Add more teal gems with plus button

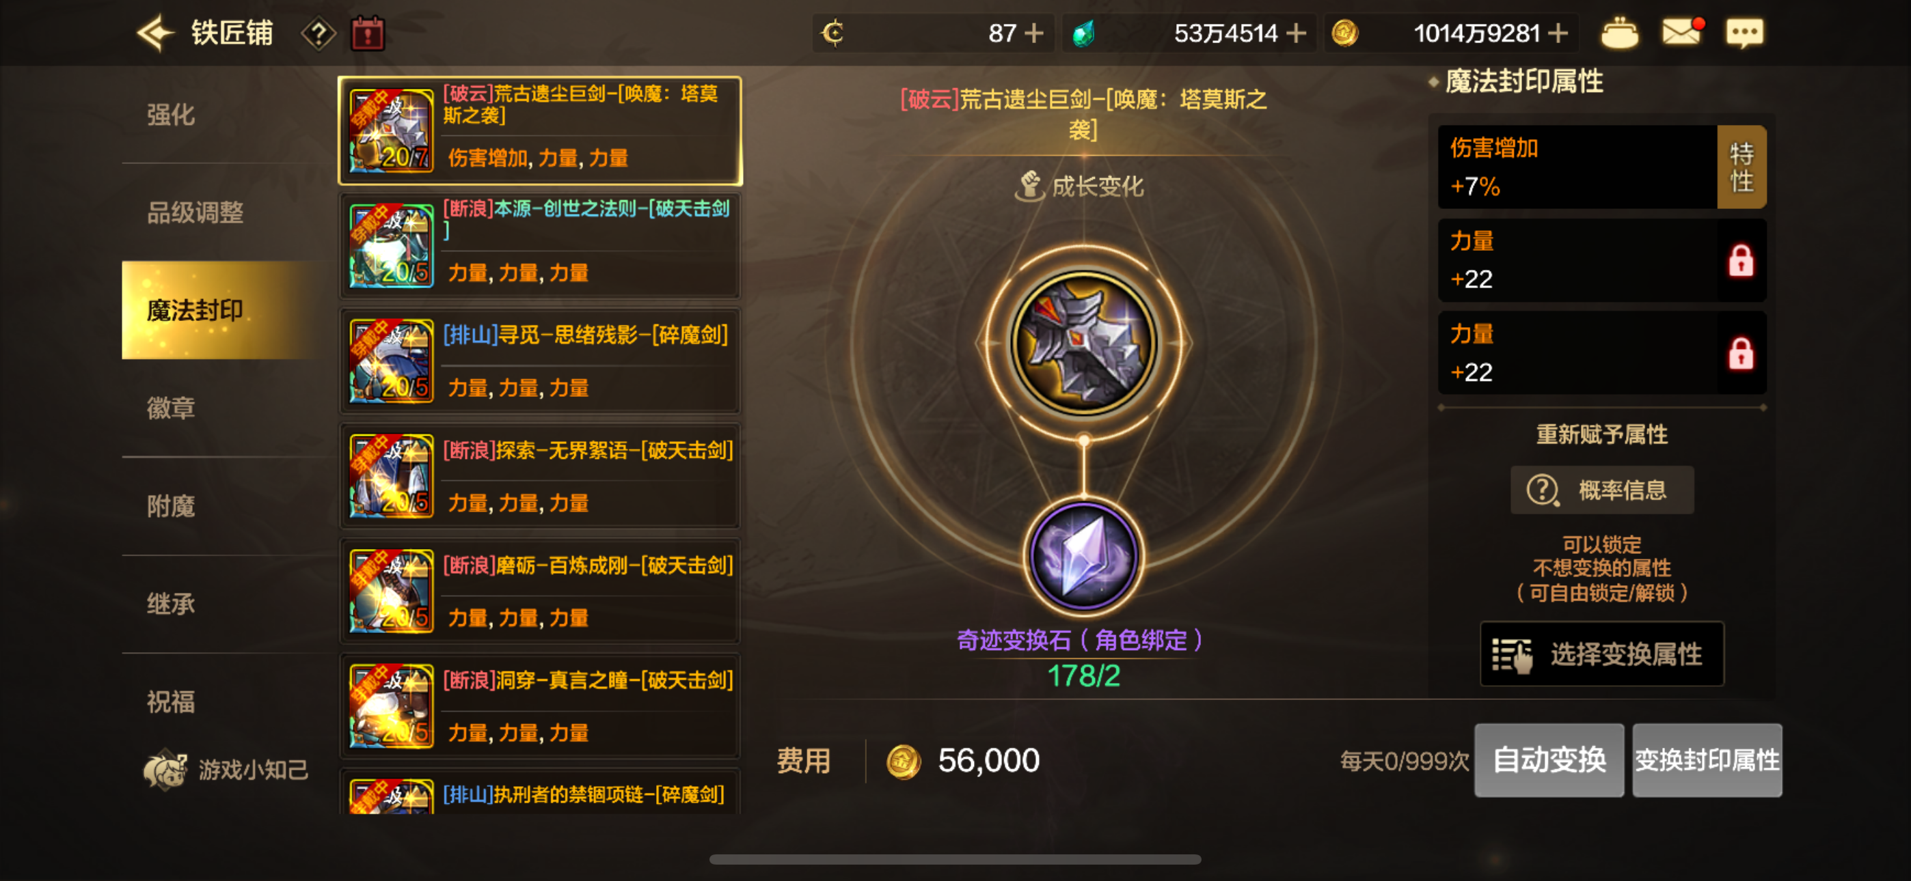[1296, 33]
